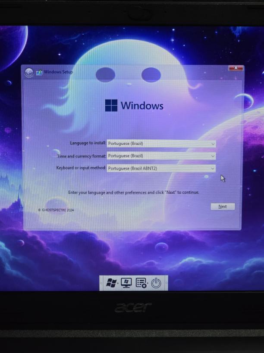Click the monitor with Windows logo dock icon

click(x=126, y=283)
